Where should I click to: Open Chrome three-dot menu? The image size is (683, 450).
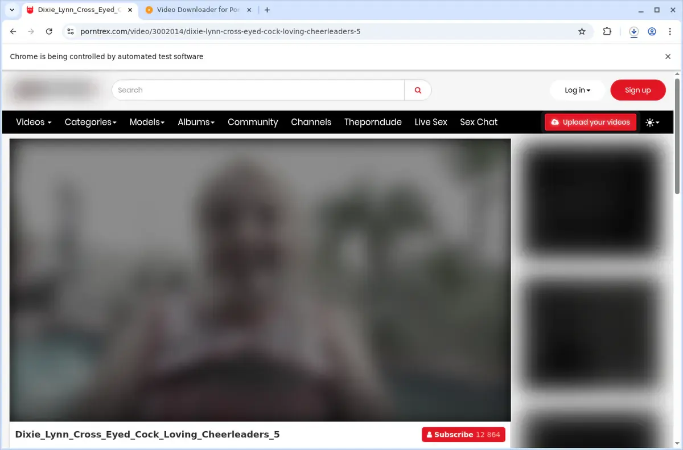pos(669,32)
